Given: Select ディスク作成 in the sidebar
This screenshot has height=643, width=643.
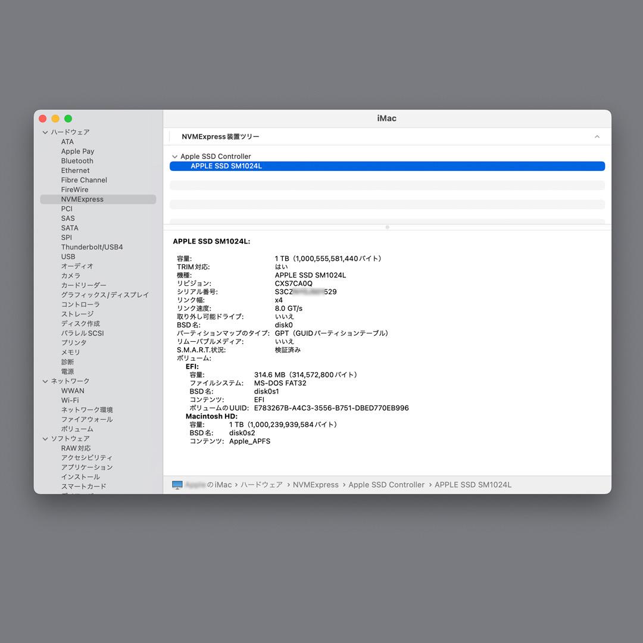Looking at the screenshot, I should point(80,323).
